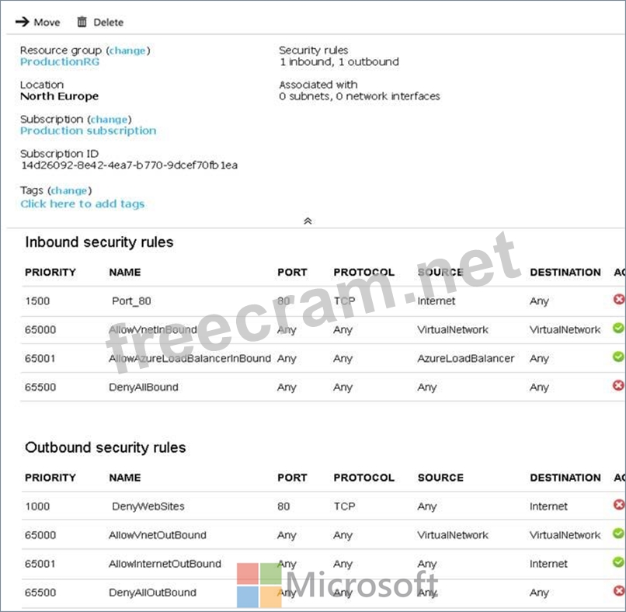Image resolution: width=626 pixels, height=612 pixels.
Task: Click the allow action icon in the AllowVnetOutBound row
Action: click(x=618, y=533)
